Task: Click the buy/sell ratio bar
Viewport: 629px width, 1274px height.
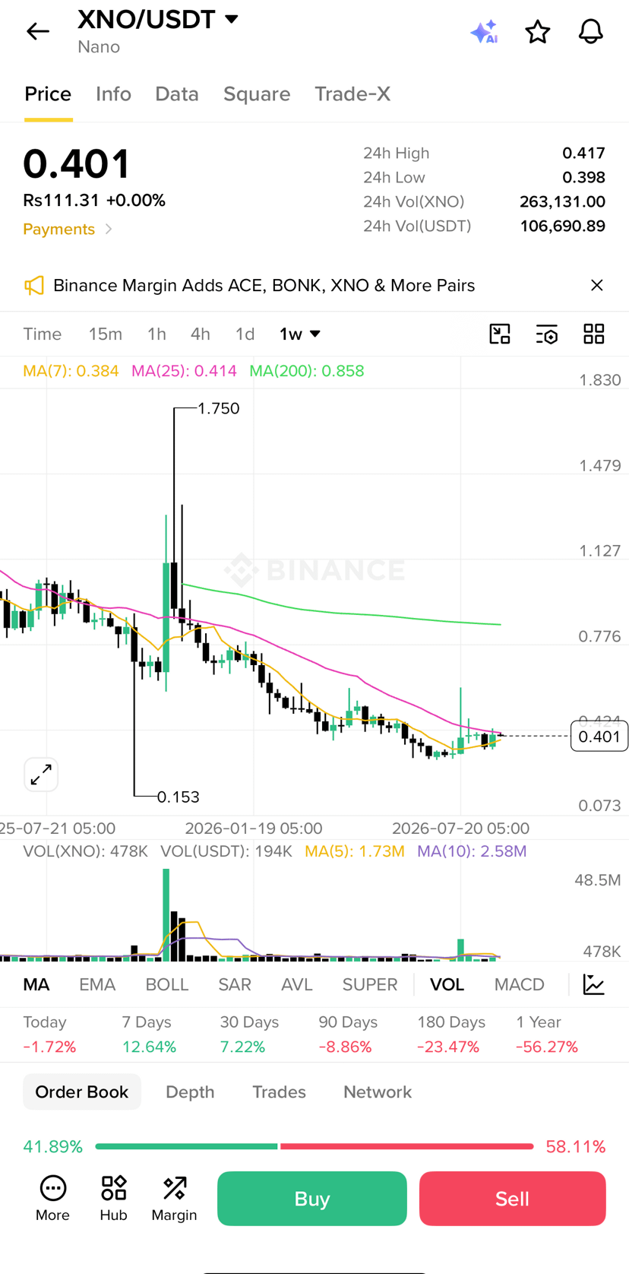Action: [314, 1146]
